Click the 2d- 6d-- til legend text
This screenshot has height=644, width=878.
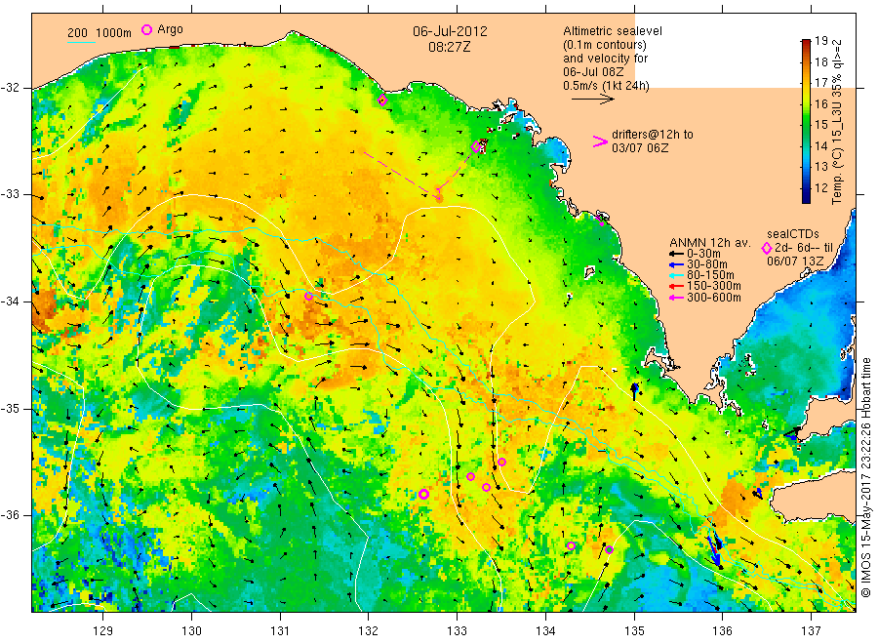(804, 248)
